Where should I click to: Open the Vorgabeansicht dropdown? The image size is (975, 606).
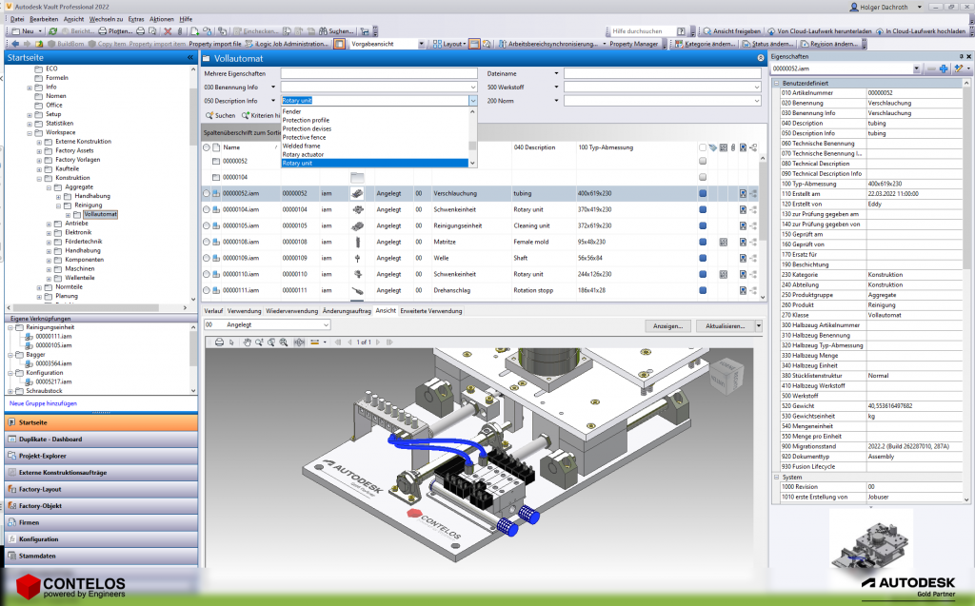point(421,44)
